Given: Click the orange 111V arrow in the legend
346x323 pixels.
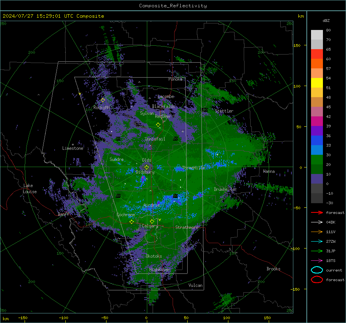Looking at the screenshot, I should 317,232.
